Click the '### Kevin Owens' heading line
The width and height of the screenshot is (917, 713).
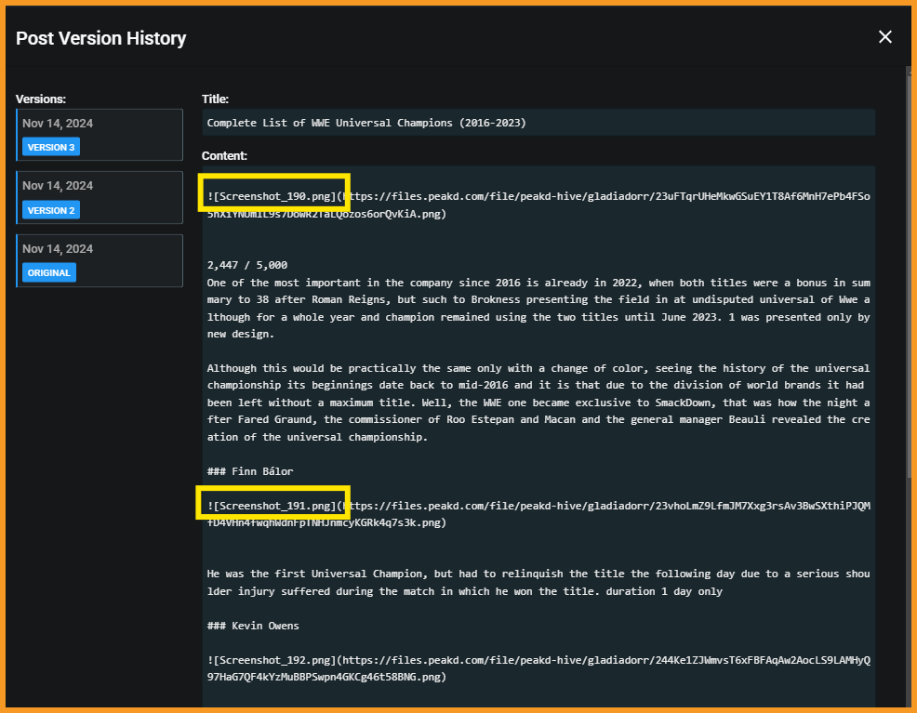tap(253, 626)
